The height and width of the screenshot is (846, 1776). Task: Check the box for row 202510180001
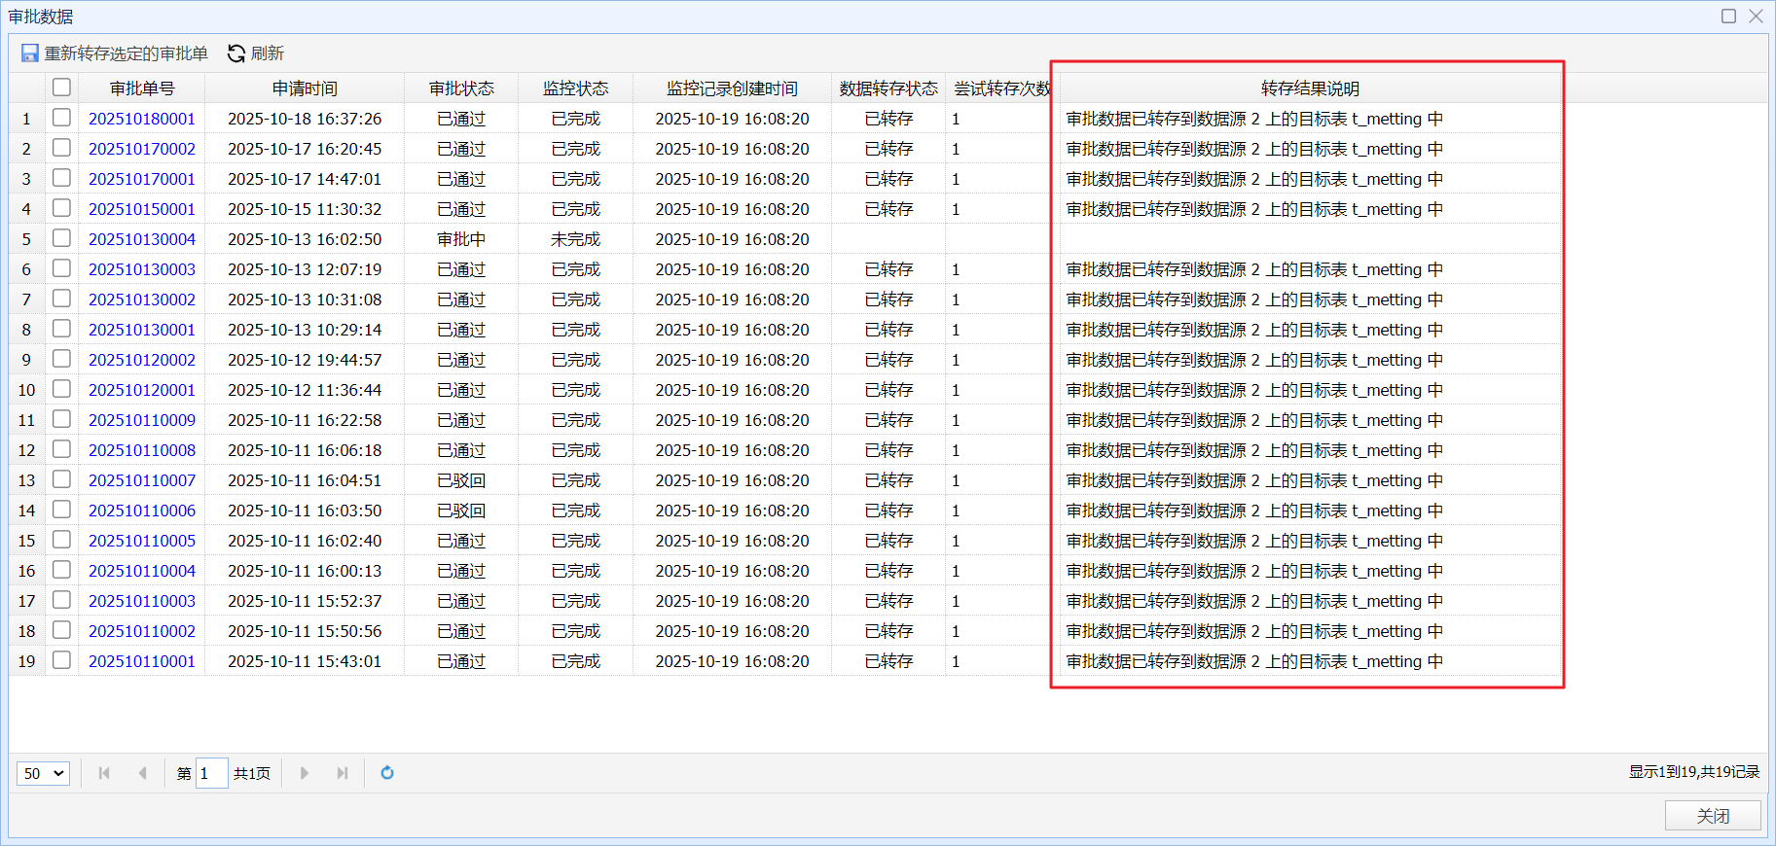coord(61,118)
